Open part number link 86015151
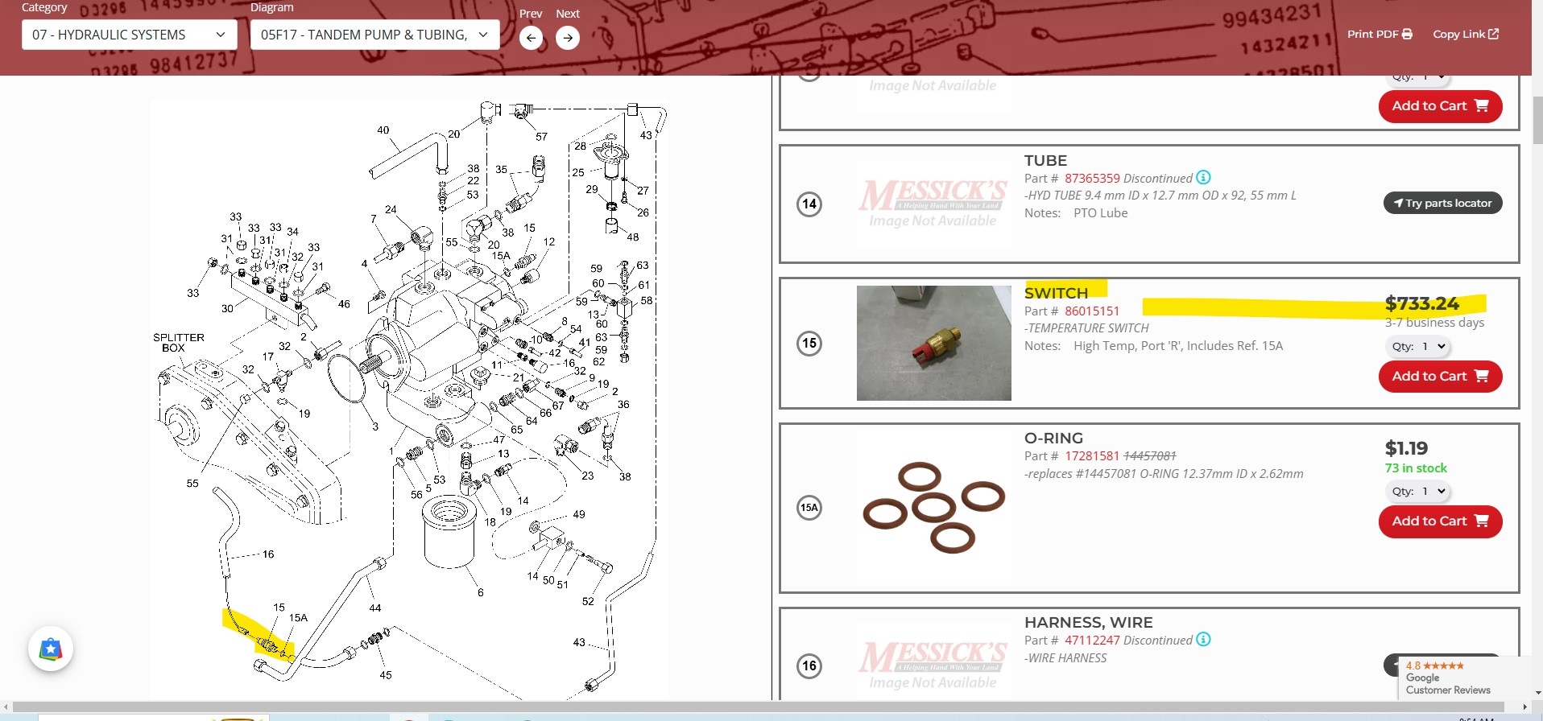The height and width of the screenshot is (721, 1543). 1092,311
